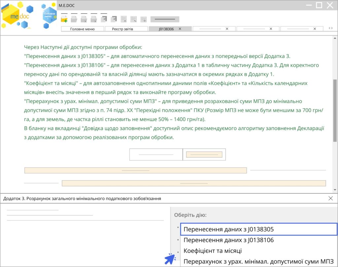The image size is (338, 267).
Task: Click the tab strip scroll arrows
Action: click(x=330, y=29)
